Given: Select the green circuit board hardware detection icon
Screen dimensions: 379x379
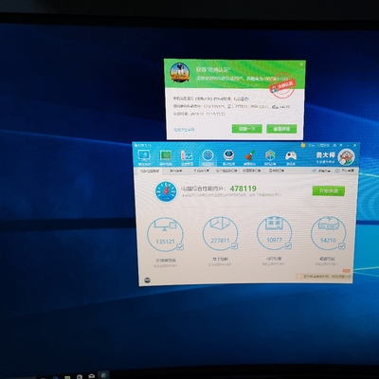Looking at the screenshot, I should click(x=166, y=157).
